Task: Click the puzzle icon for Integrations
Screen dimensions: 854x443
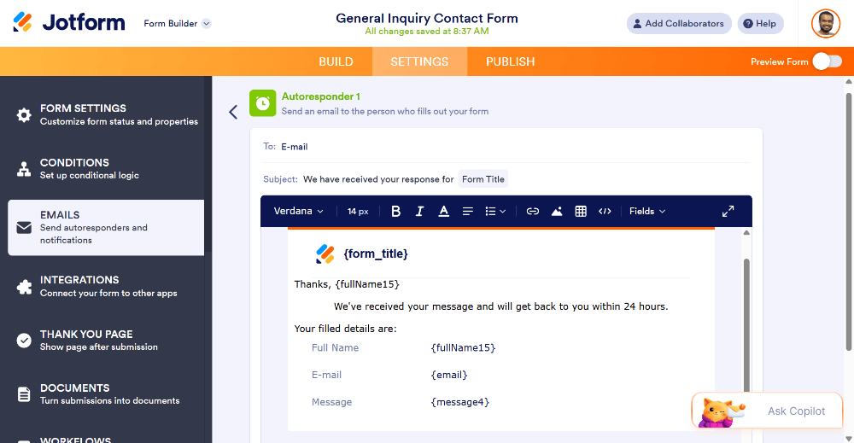Action: pyautogui.click(x=24, y=286)
